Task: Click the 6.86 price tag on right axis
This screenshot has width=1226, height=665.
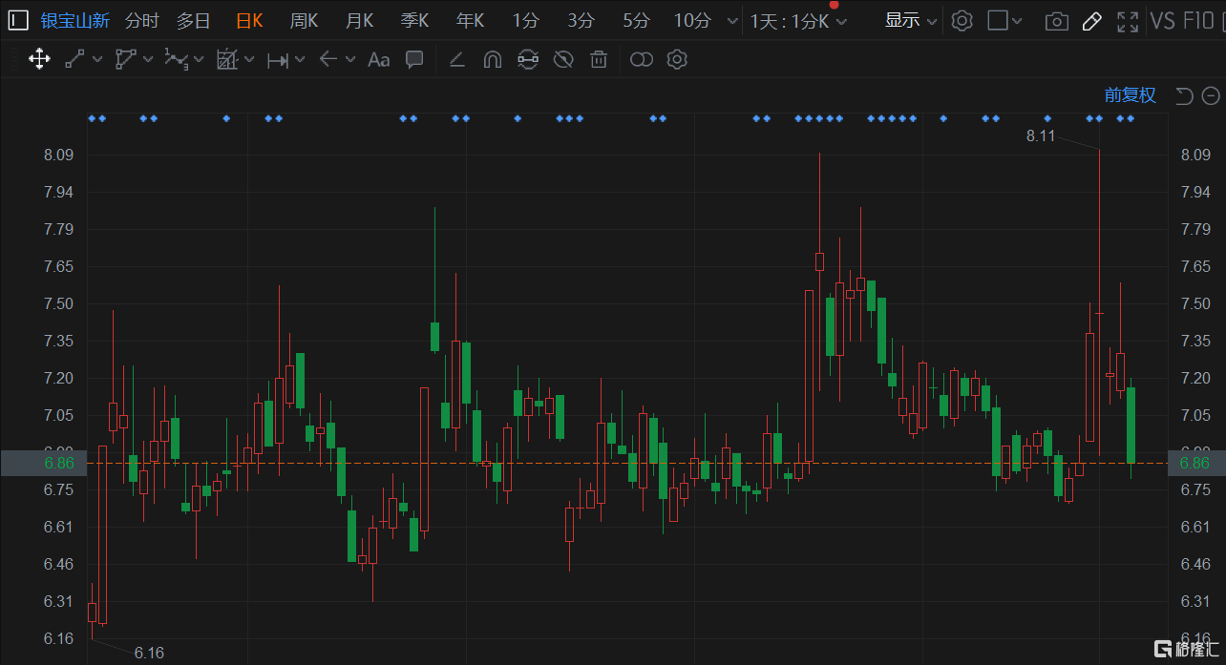Action: point(1195,463)
